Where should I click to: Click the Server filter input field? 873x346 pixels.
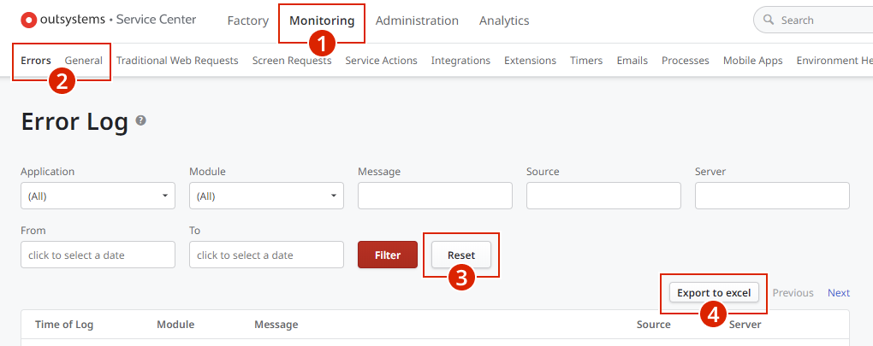[x=772, y=196]
